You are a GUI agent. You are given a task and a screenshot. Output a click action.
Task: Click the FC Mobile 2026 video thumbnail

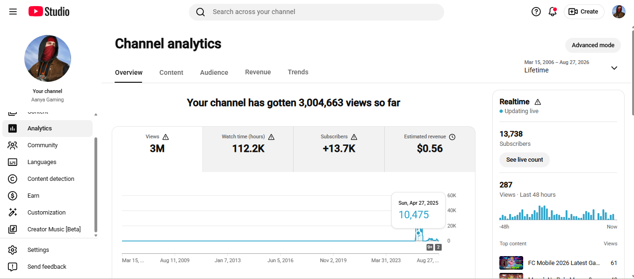click(x=511, y=263)
